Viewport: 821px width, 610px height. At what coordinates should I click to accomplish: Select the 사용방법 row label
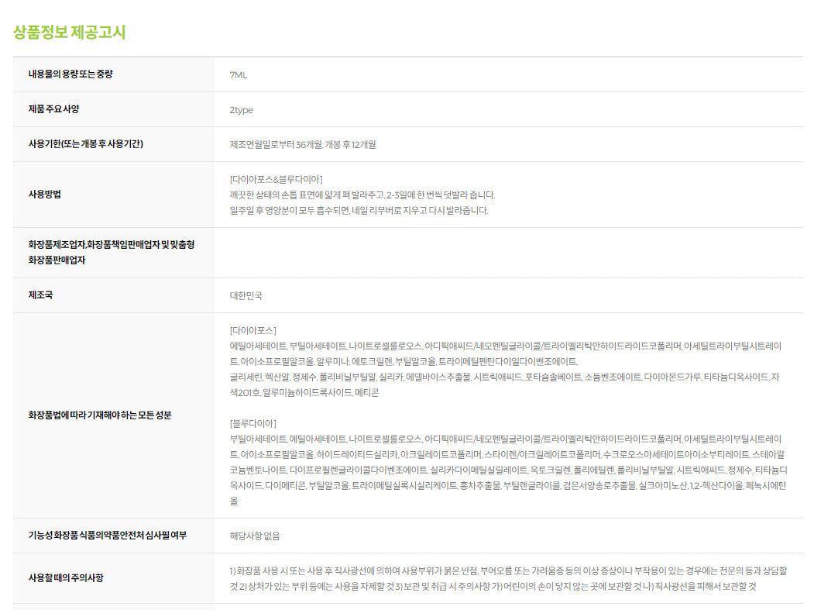click(x=45, y=194)
